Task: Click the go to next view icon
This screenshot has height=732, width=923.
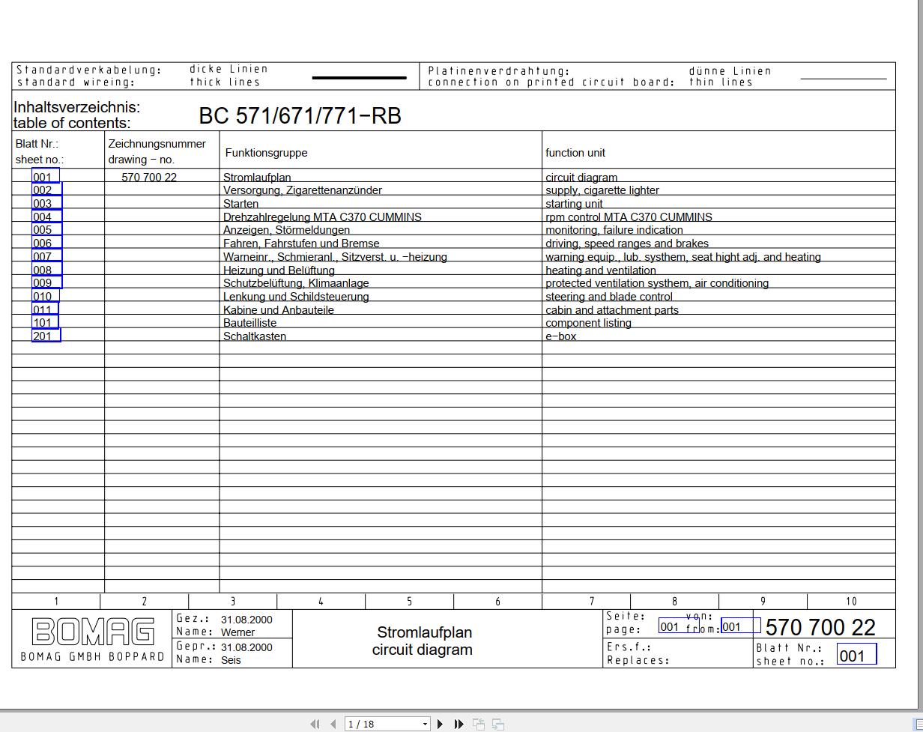Action: click(x=498, y=724)
